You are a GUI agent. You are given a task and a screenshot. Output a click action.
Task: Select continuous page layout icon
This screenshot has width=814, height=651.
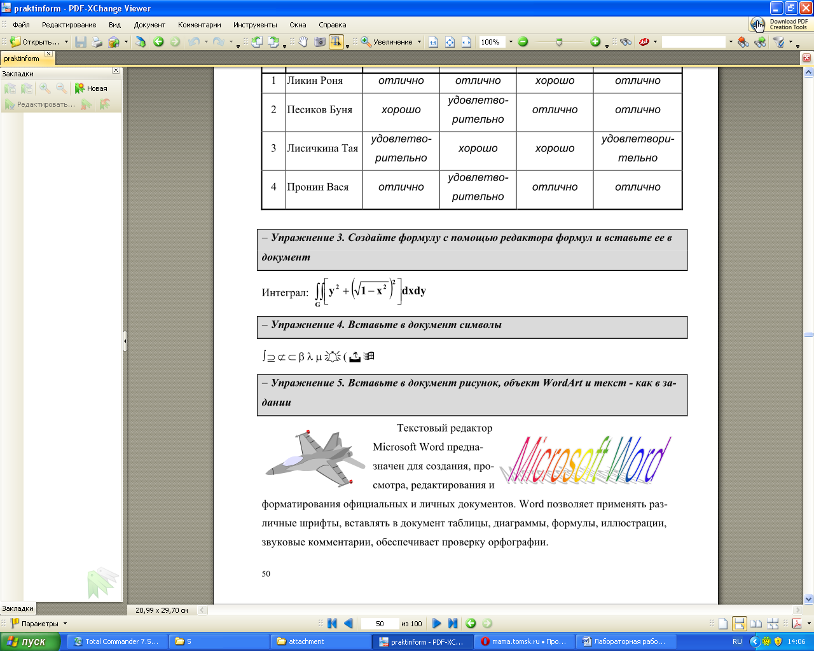click(x=740, y=624)
